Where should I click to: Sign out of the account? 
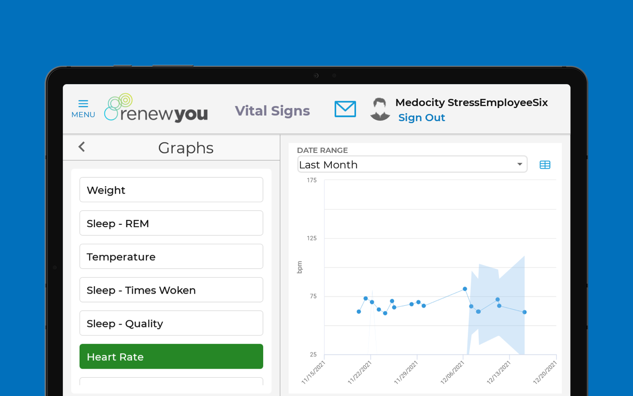coord(422,117)
